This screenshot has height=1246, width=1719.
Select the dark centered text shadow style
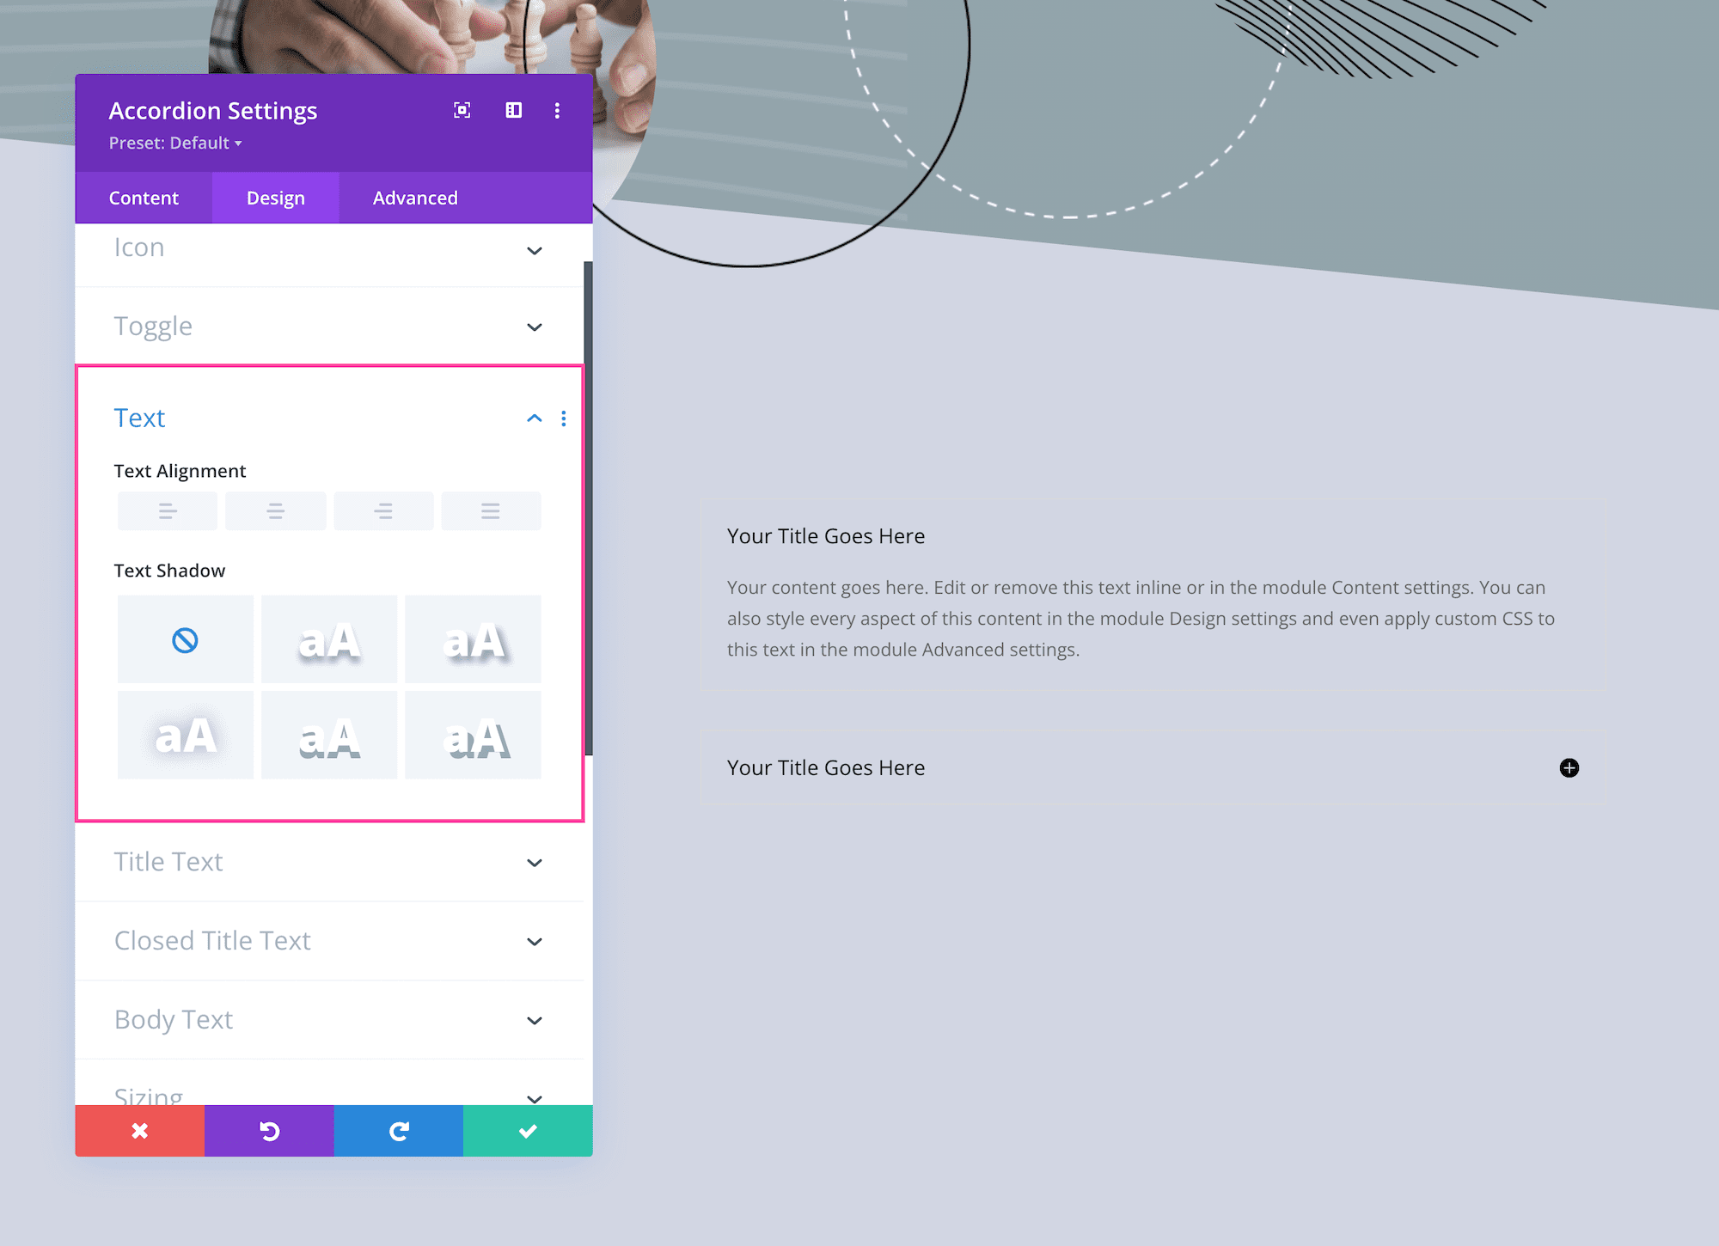331,734
